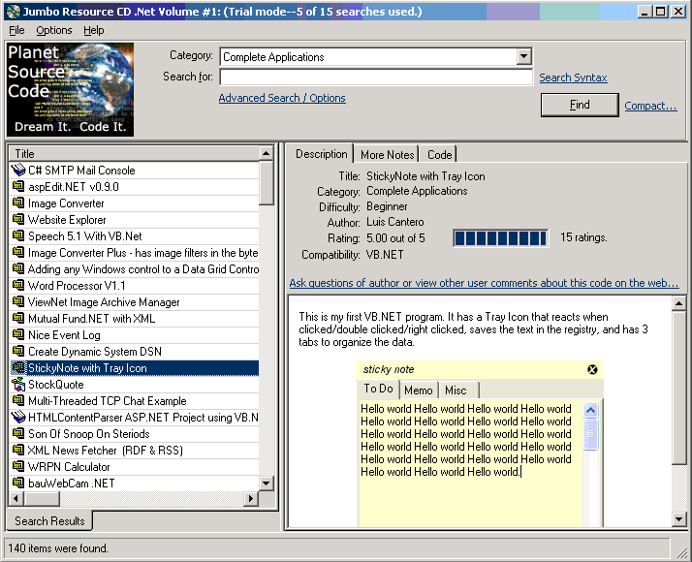Click description pane scroll down arrow
692x562 pixels.
[678, 518]
